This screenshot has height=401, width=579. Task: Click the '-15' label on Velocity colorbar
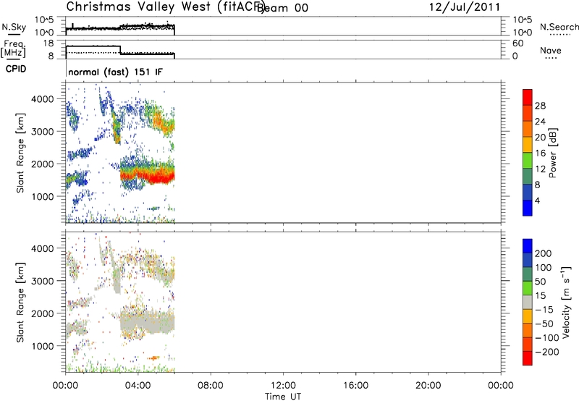coord(544,310)
